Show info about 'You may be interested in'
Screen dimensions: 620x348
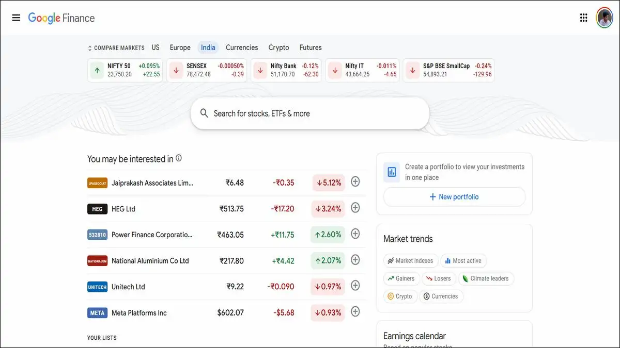179,158
